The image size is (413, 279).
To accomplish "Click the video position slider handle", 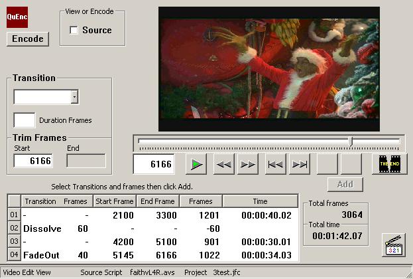I will point(351,141).
